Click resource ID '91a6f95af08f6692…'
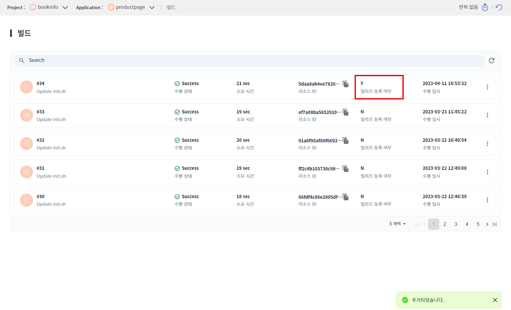The height and width of the screenshot is (310, 511). [320, 141]
